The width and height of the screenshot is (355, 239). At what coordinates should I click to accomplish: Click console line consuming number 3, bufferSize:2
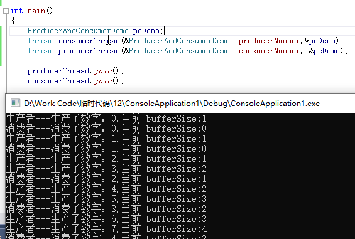pos(106,209)
